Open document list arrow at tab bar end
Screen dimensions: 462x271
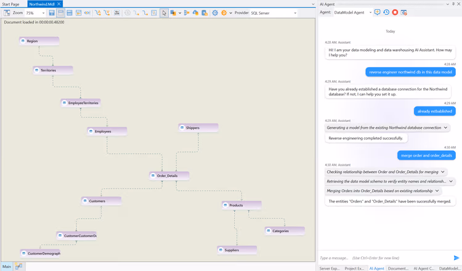[x=313, y=4]
